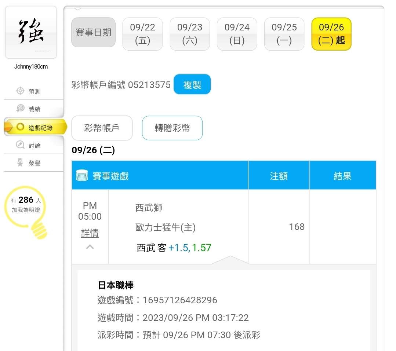Viewport: 396px width, 351px height.
Task: Click the bet line 西武 客 +1.5, 1.57
Action: tap(174, 248)
